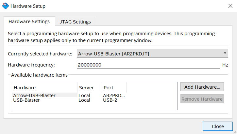
Task: Open the Currently selected hardware dropdown
Action: click(152, 53)
